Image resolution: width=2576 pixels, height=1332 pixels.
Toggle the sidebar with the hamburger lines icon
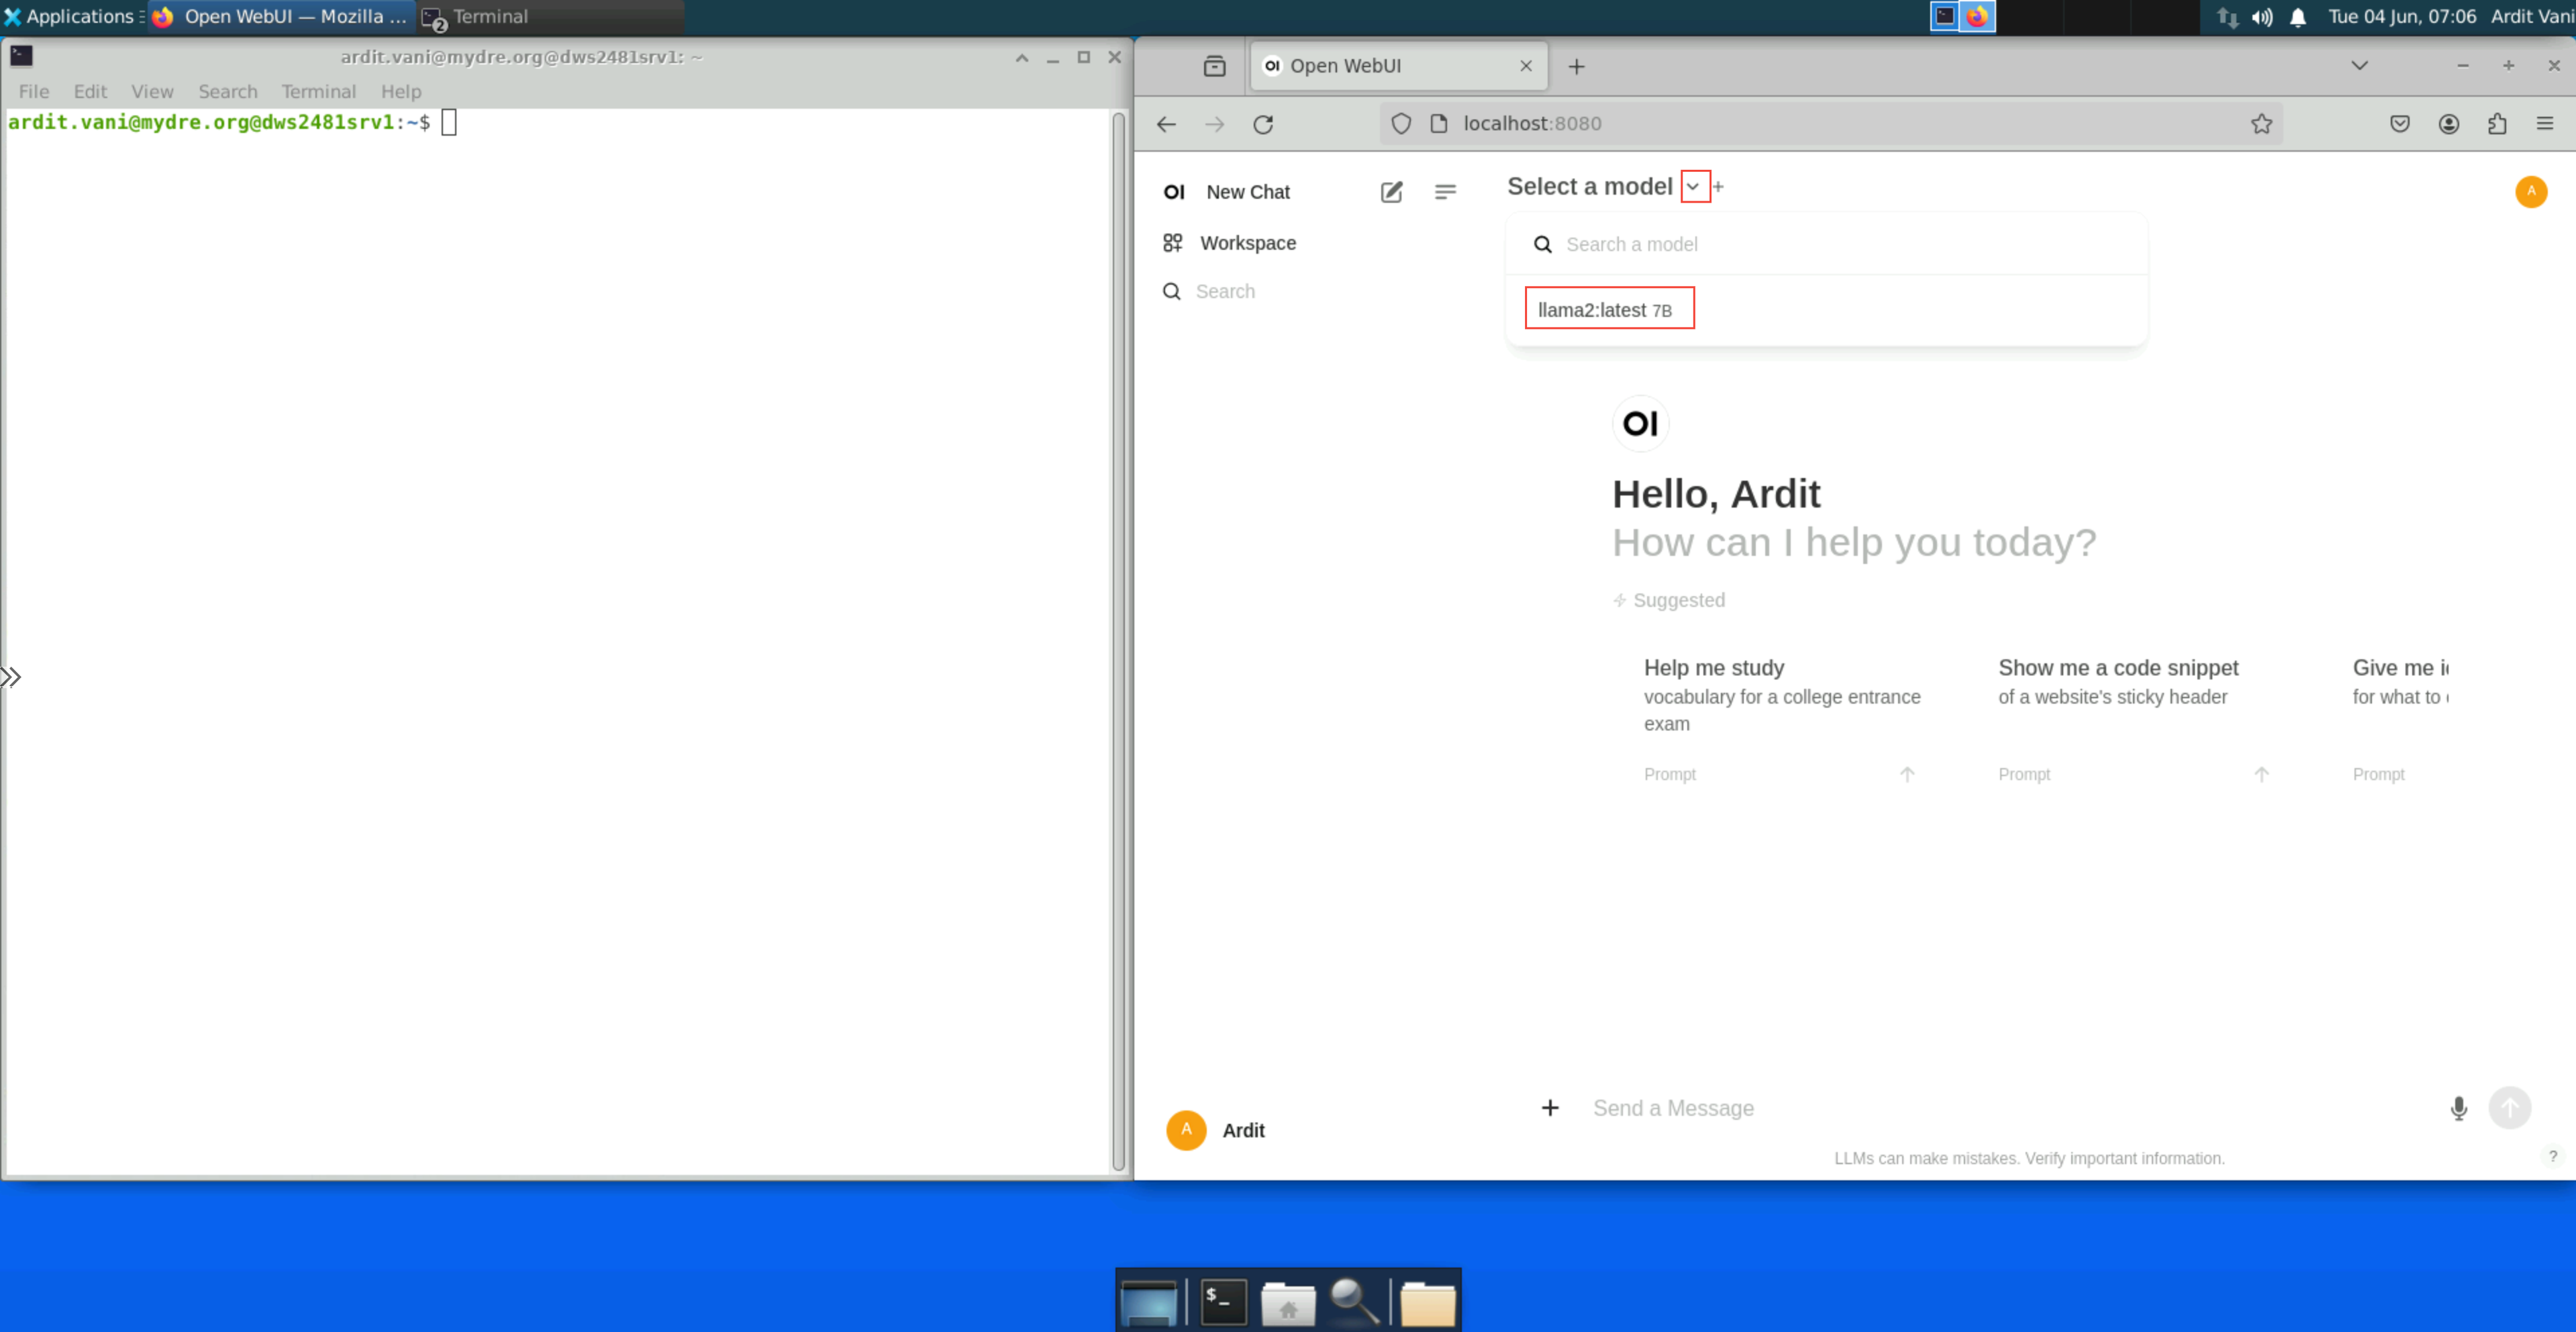1445,191
